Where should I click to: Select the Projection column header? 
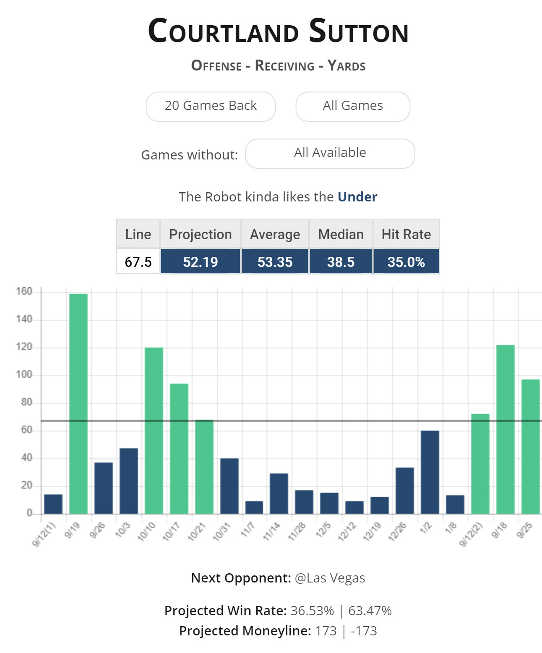200,234
